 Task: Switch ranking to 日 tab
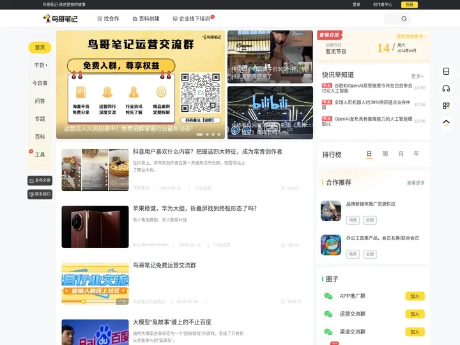click(x=369, y=154)
